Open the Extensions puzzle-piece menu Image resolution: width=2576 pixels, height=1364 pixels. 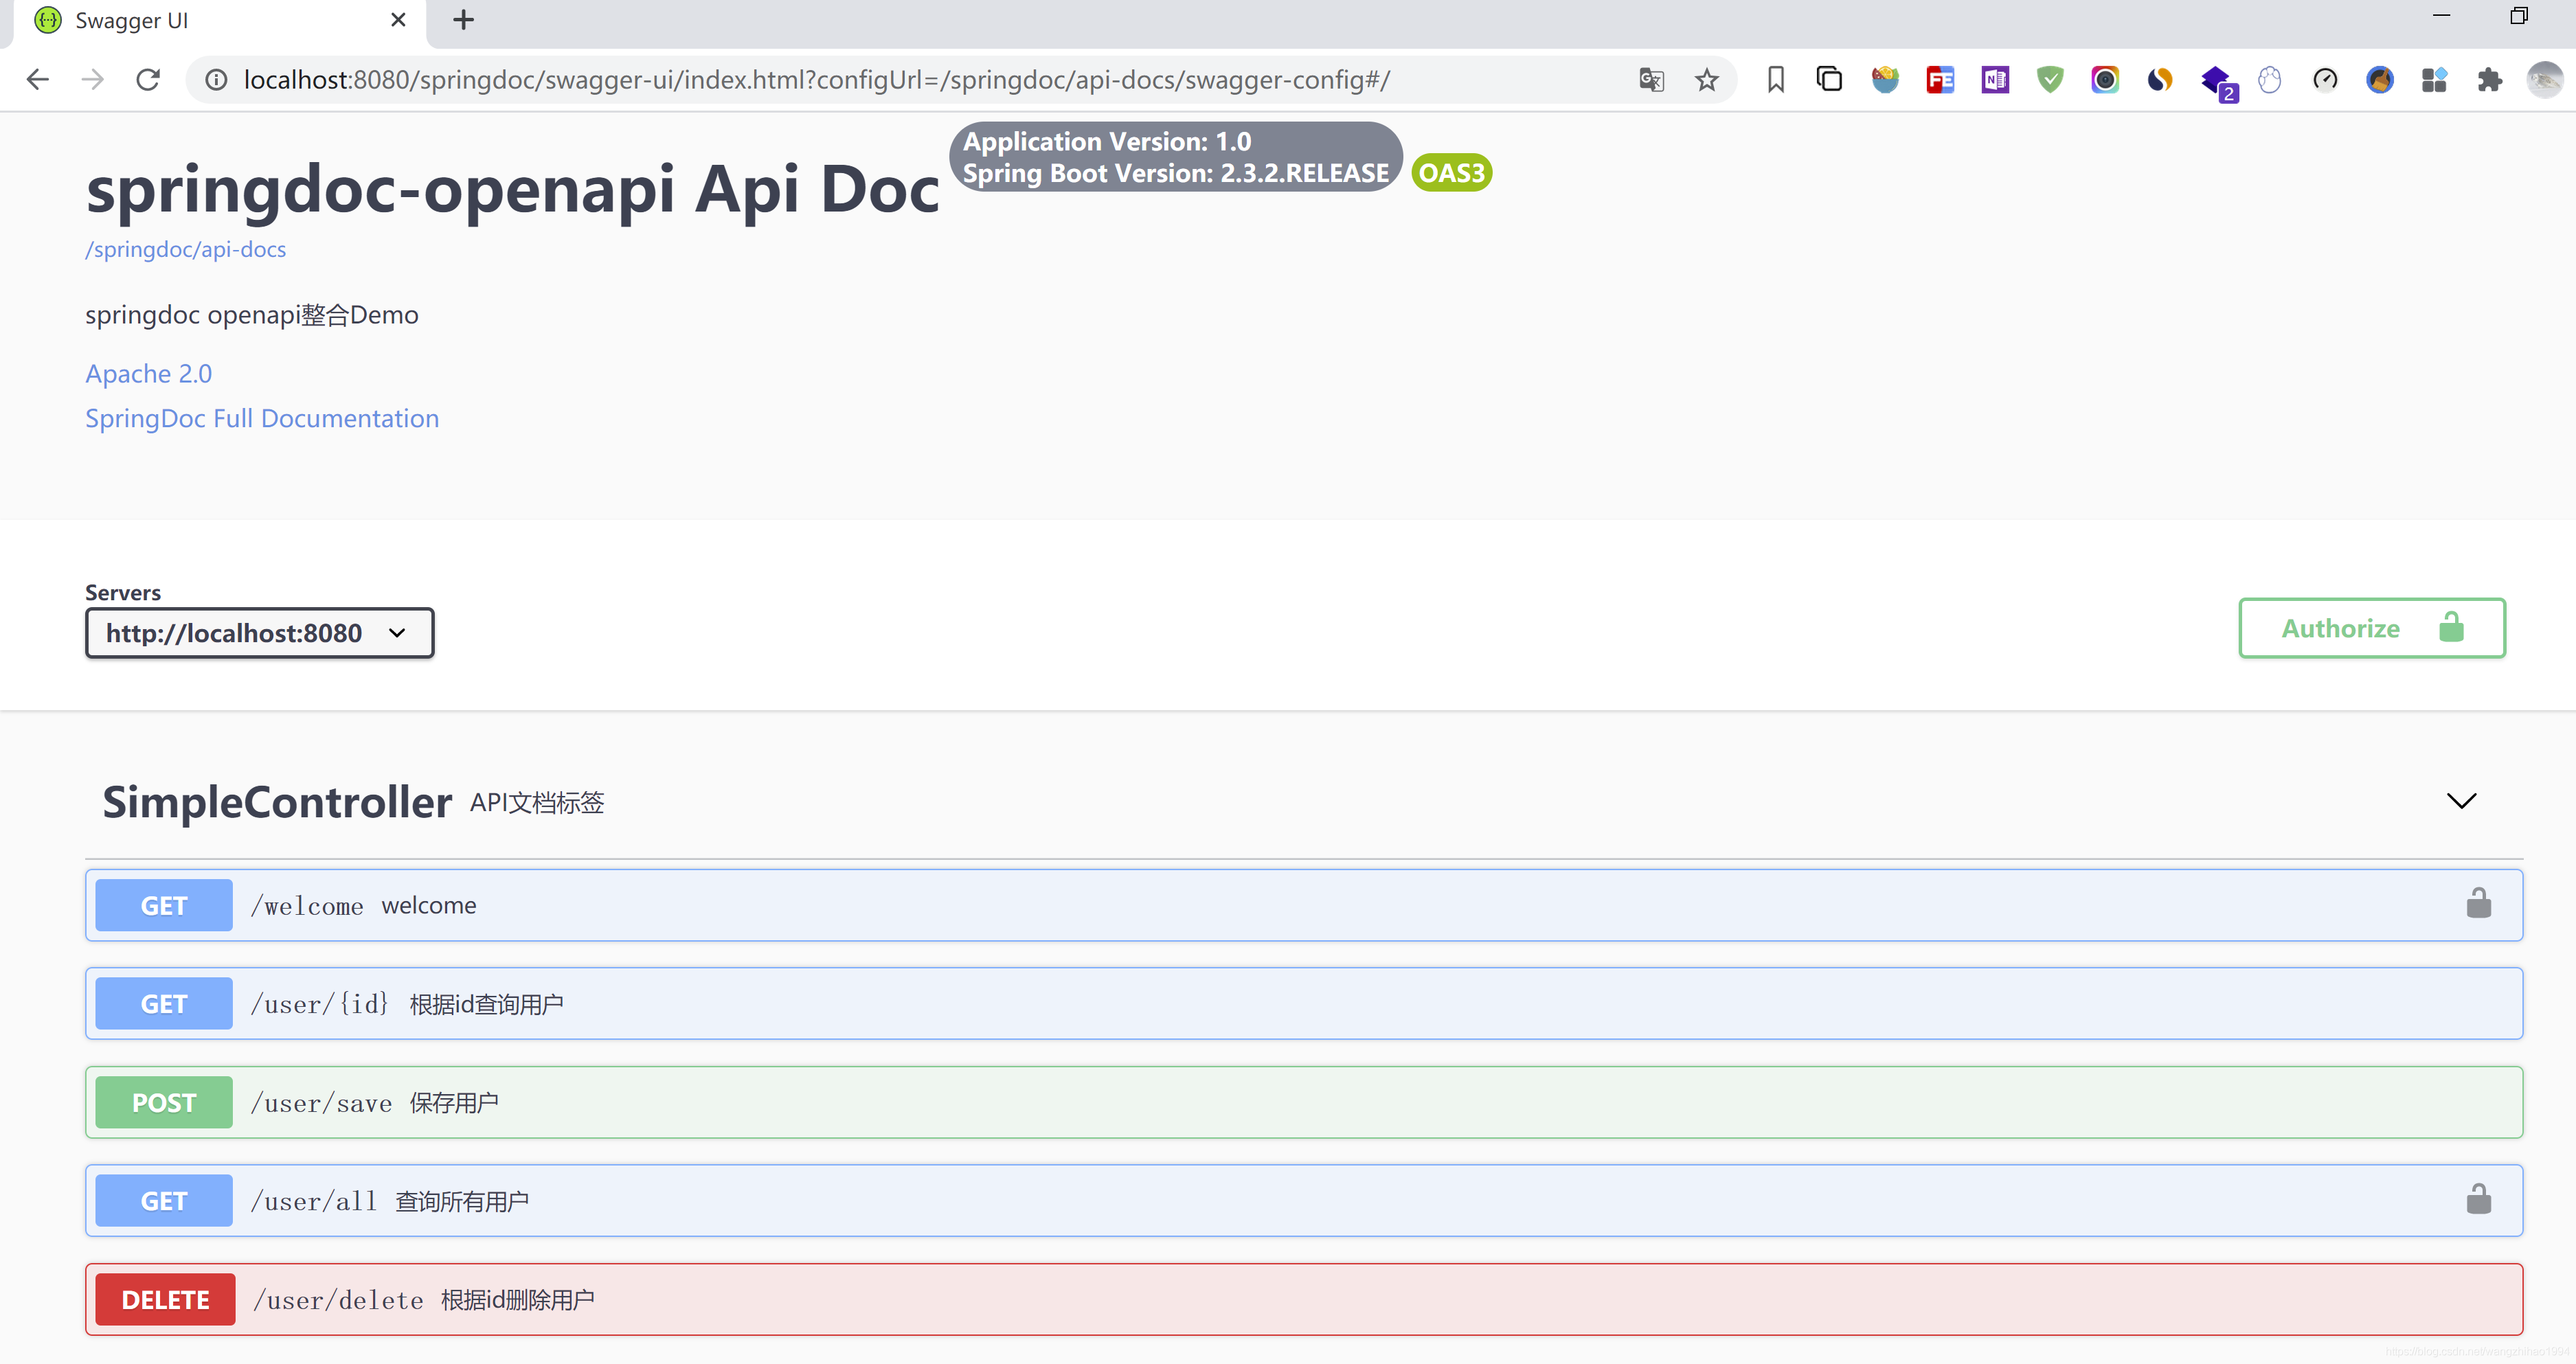2489,79
